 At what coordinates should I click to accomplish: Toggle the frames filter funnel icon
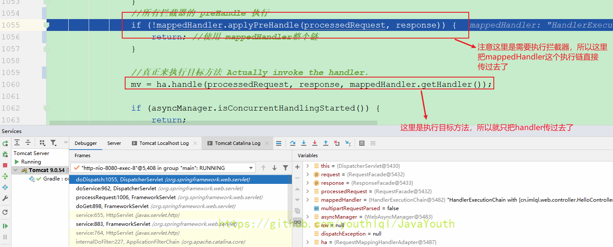coord(286,168)
